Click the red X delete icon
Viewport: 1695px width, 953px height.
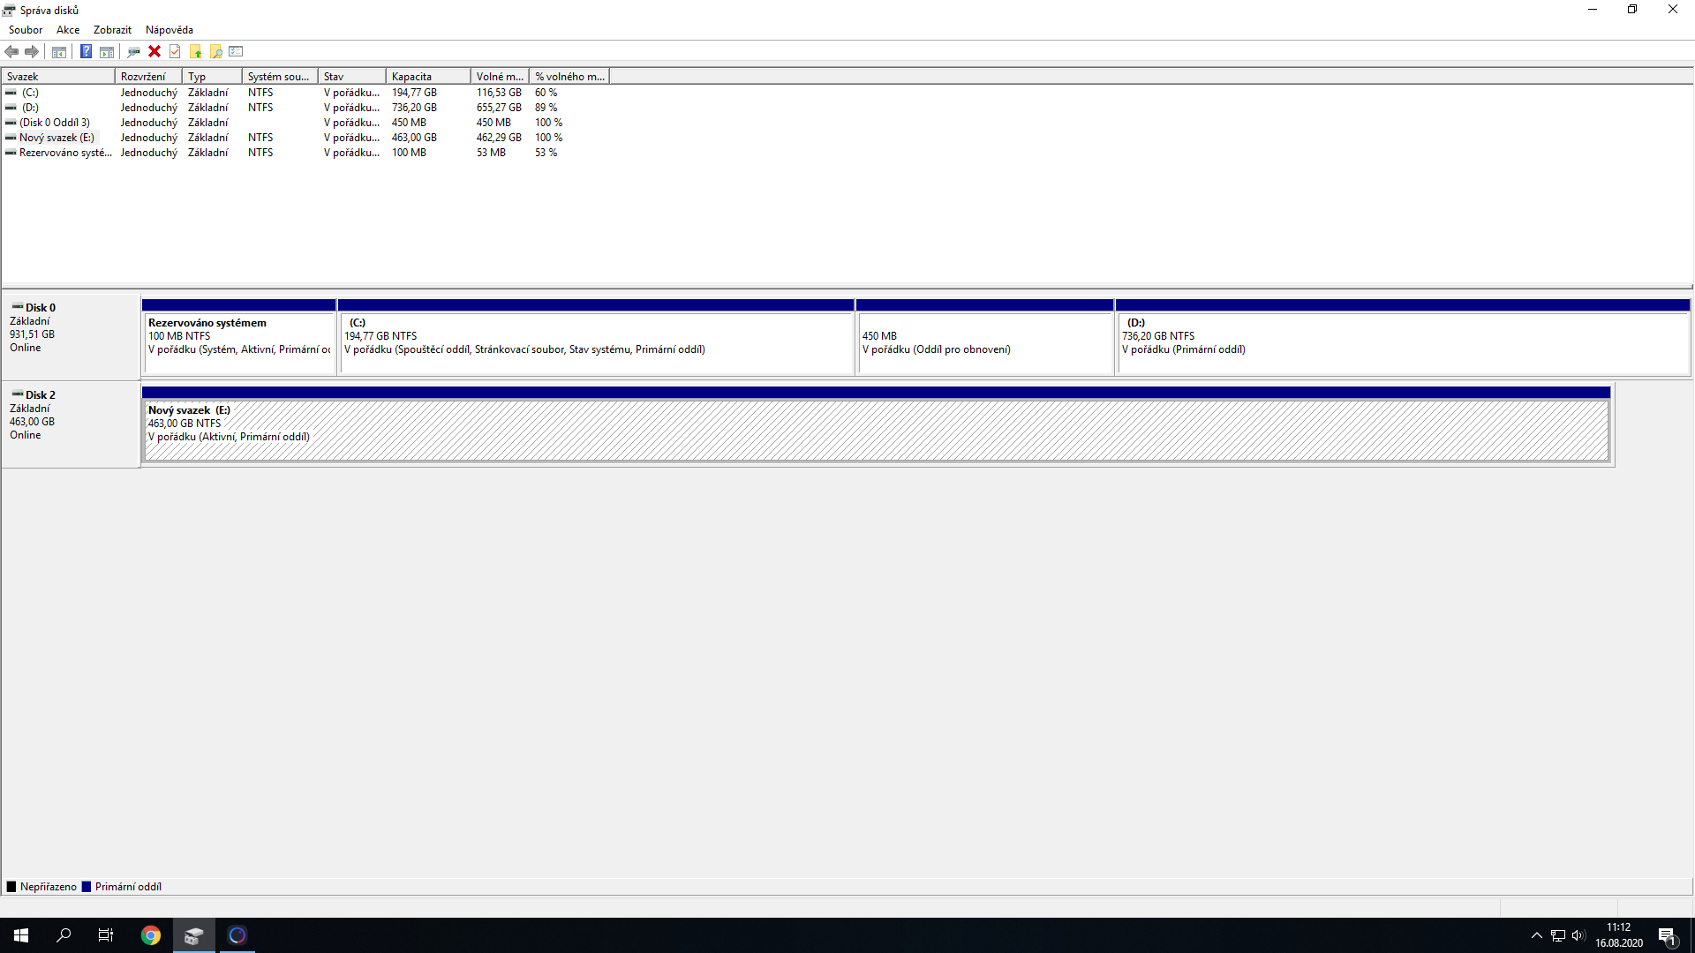click(154, 51)
